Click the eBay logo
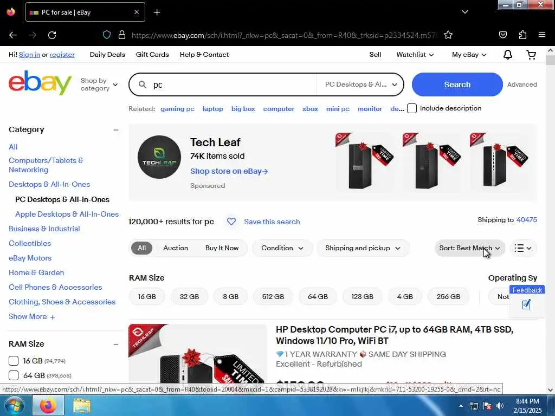Image resolution: width=555 pixels, height=416 pixels. click(40, 82)
